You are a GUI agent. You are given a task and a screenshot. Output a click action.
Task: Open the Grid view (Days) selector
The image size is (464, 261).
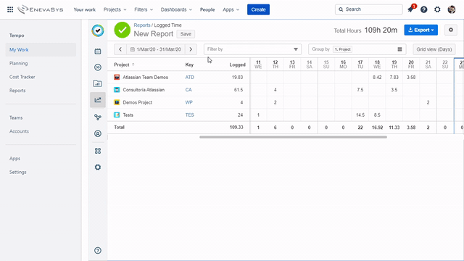point(434,49)
